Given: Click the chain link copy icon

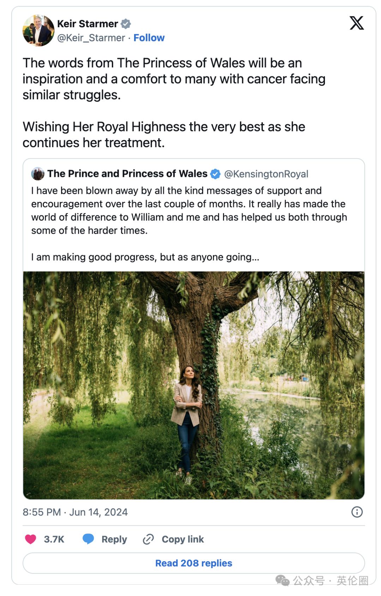Looking at the screenshot, I should pyautogui.click(x=148, y=539).
